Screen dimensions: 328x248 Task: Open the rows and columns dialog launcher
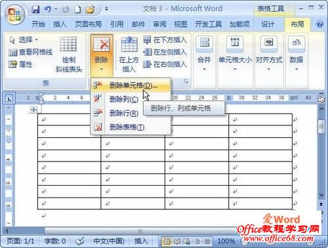(186, 82)
